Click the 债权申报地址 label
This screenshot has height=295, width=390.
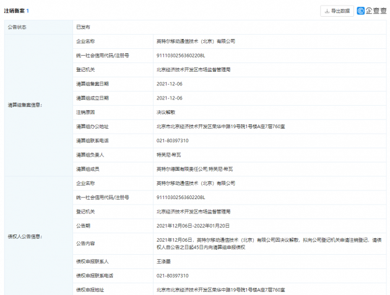90,290
